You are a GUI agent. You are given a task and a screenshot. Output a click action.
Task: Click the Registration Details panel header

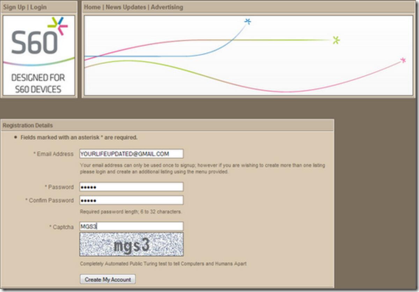(x=28, y=125)
